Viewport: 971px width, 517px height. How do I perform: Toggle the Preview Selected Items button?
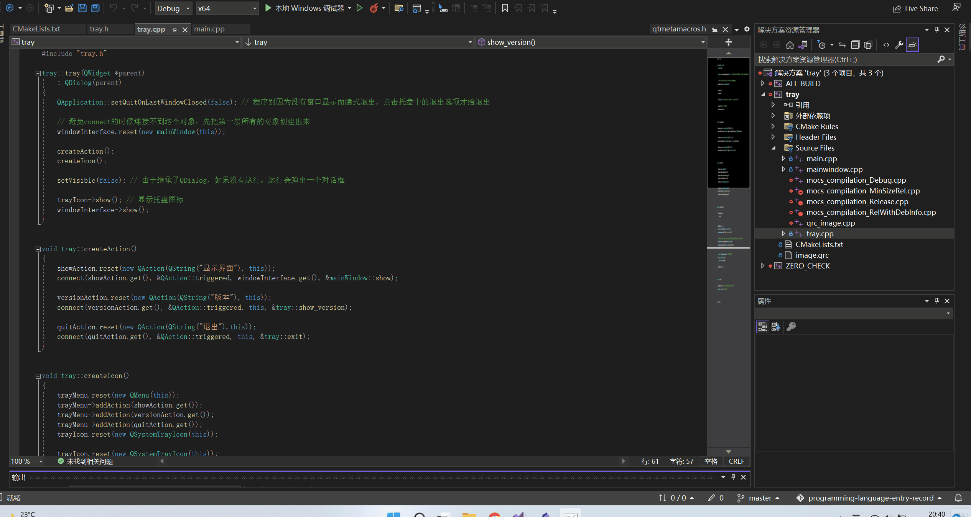pos(912,45)
